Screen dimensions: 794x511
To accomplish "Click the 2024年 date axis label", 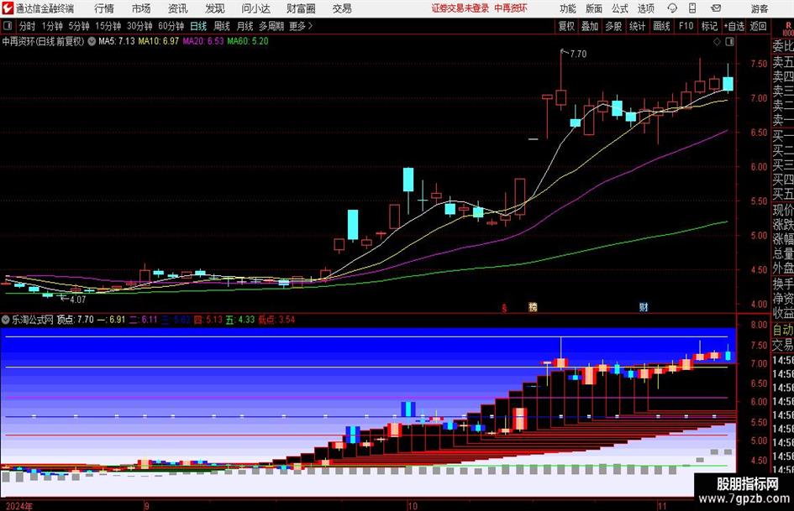I will click(x=19, y=506).
